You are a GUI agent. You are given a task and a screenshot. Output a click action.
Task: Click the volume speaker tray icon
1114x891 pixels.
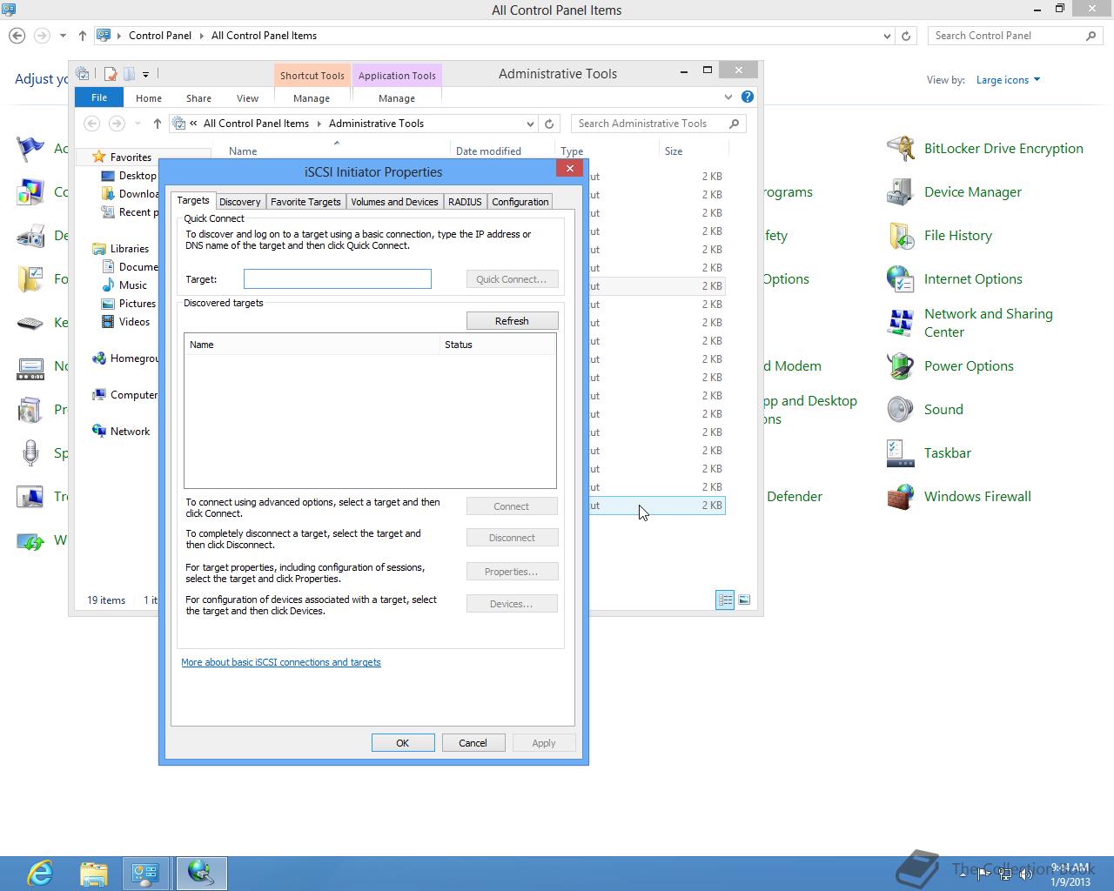click(1026, 874)
